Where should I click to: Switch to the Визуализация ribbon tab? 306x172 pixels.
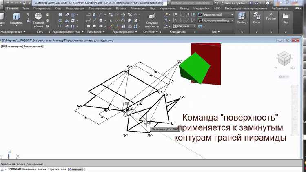pyautogui.click(x=75, y=9)
